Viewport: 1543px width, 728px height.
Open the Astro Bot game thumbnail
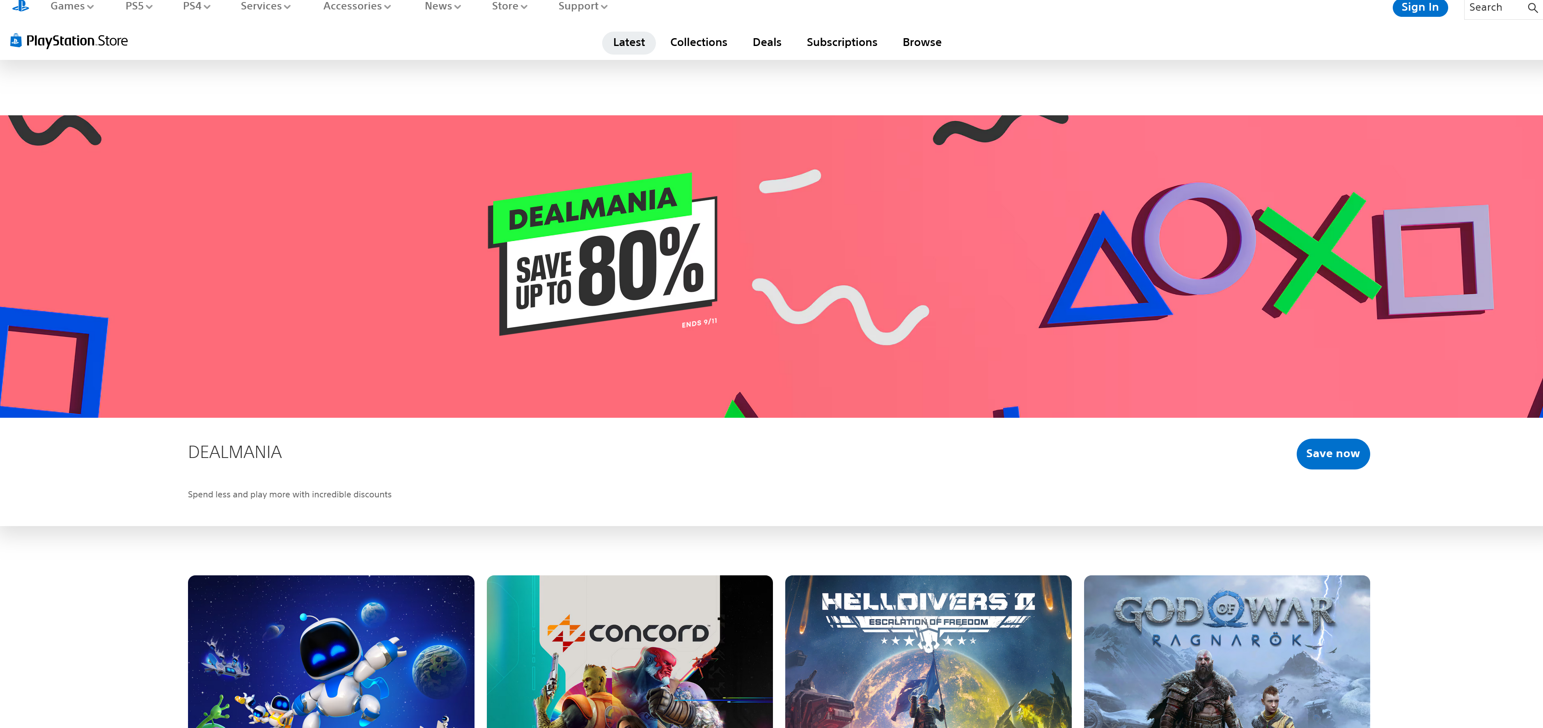[x=331, y=651]
